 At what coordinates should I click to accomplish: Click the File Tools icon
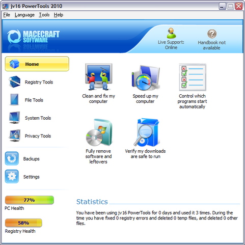(14, 99)
